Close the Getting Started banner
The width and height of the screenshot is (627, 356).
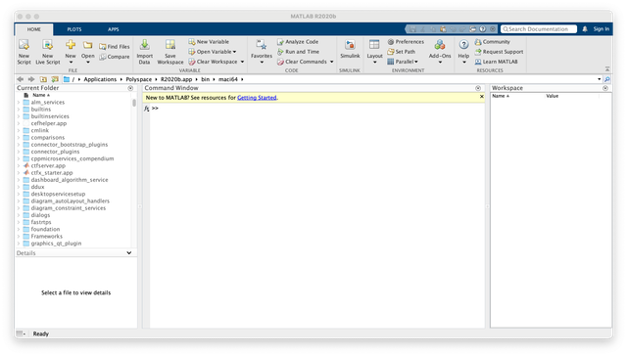[481, 97]
